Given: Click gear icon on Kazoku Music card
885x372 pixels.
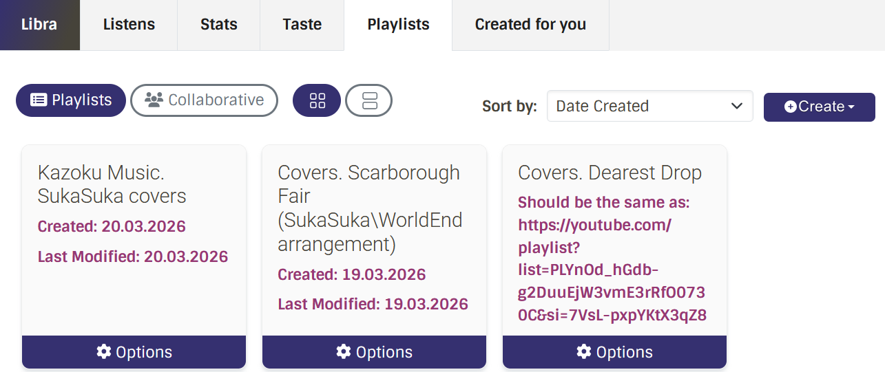Looking at the screenshot, I should point(104,352).
